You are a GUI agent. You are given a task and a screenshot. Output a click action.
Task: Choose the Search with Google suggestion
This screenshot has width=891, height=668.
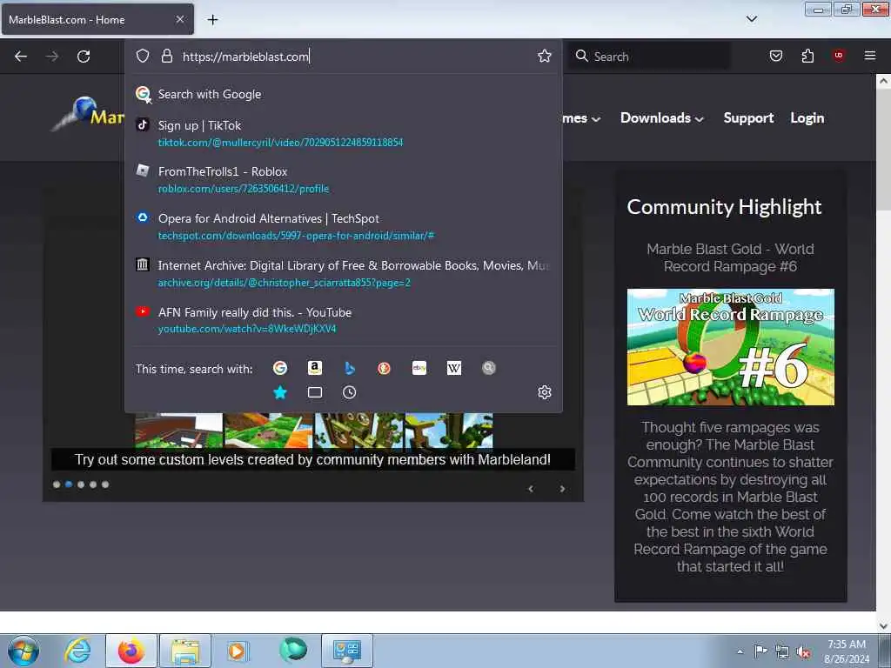(x=344, y=94)
